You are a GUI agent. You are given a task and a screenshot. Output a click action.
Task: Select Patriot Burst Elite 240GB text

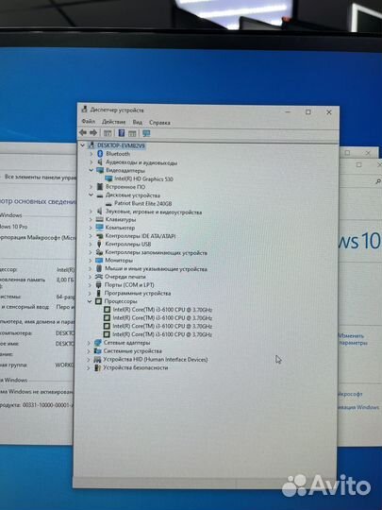[143, 203]
